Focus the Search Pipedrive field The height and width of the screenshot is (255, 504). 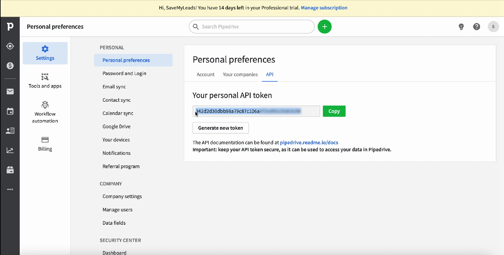(252, 27)
